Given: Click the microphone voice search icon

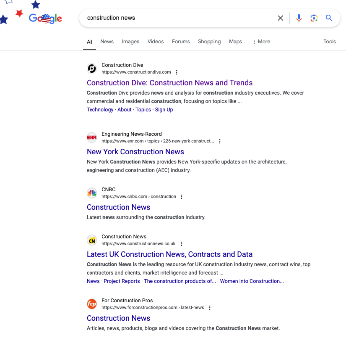Looking at the screenshot, I should pos(299,18).
